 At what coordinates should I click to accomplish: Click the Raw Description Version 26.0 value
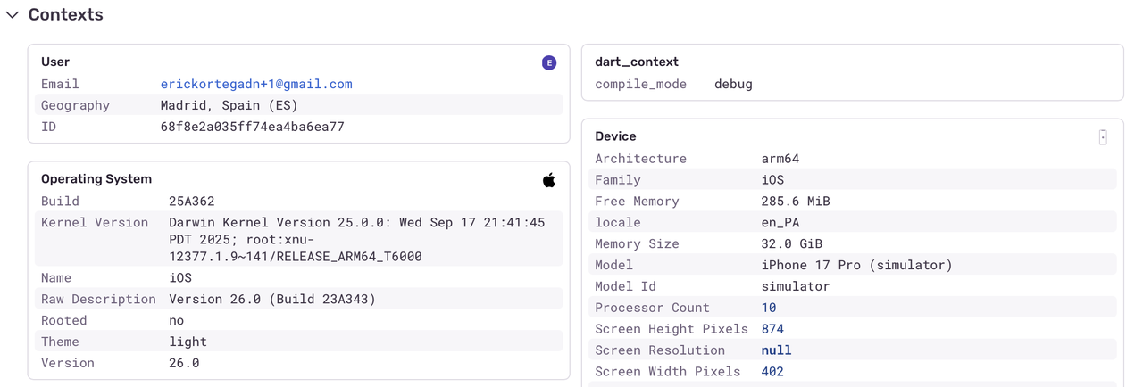[x=272, y=300]
